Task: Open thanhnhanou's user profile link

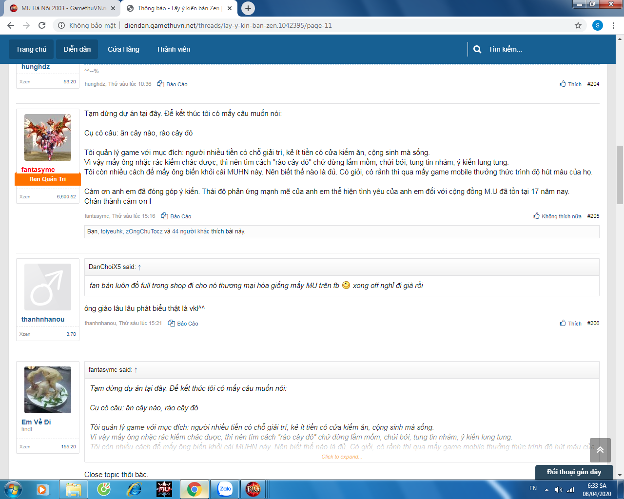Action: [43, 319]
